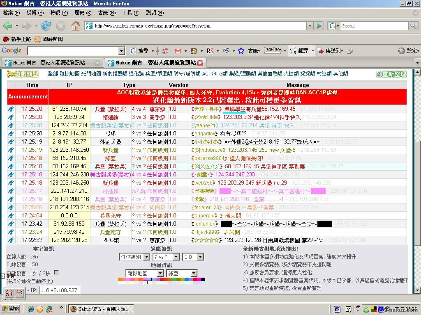The width and height of the screenshot is (421, 315).
Task: Go to the Firefox Home page icon
Action: pyautogui.click(x=75, y=26)
